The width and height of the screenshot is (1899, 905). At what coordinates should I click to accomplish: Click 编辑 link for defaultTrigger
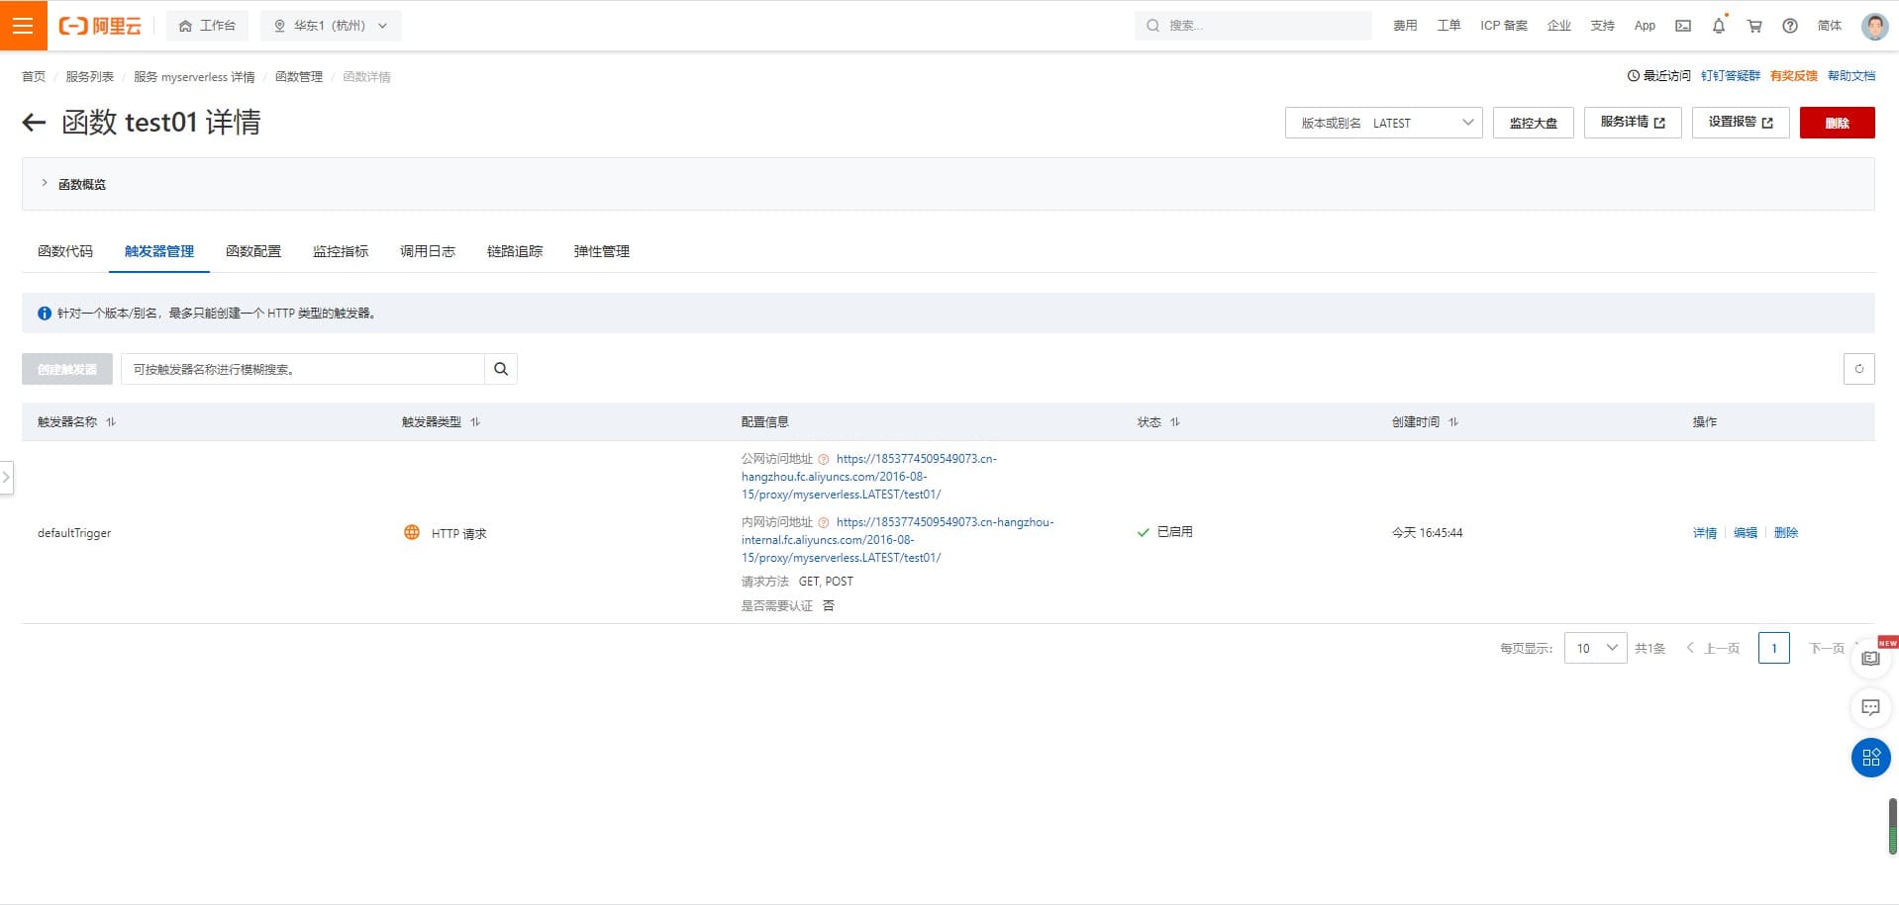point(1746,533)
